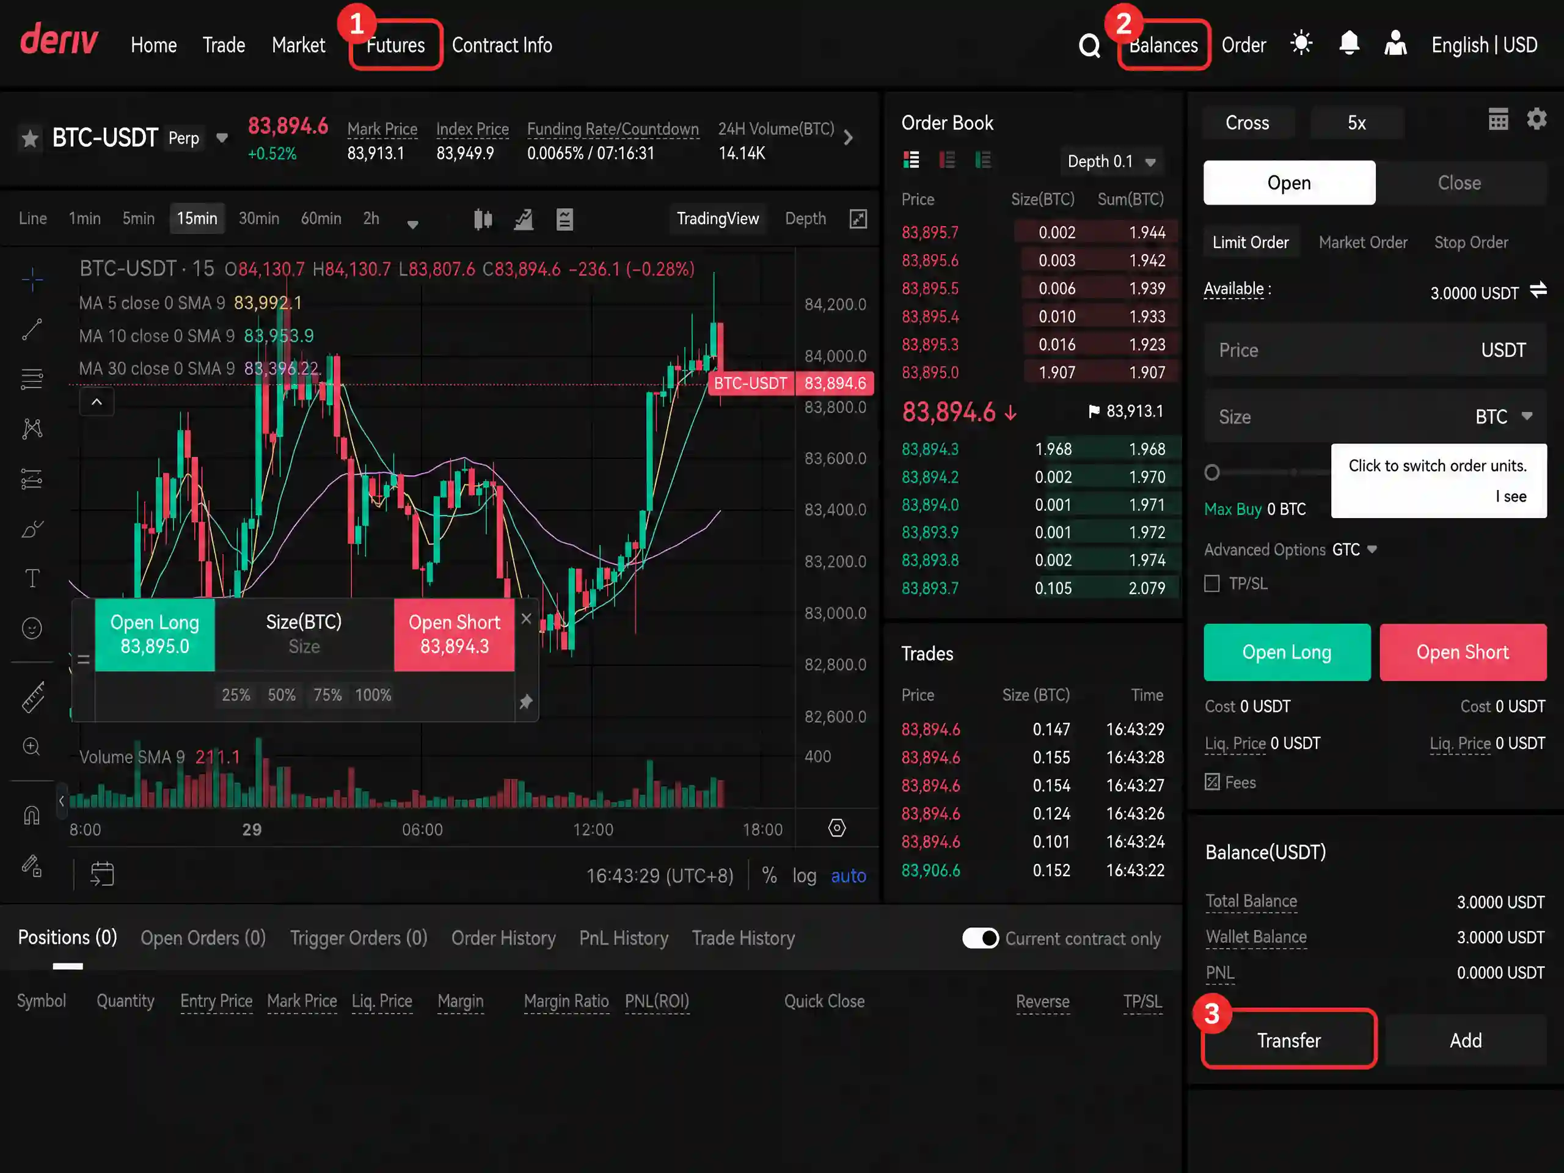Image resolution: width=1564 pixels, height=1173 pixels.
Task: Open chart settings hexagon icon
Action: click(x=836, y=828)
